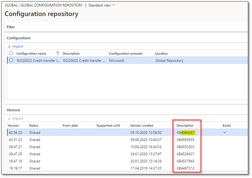The height and width of the screenshot is (178, 252).
Task: Sort by Version created column header
Action: [x=142, y=125]
